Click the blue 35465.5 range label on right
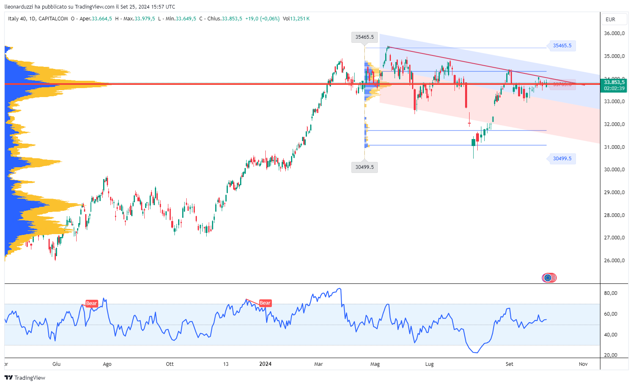The height and width of the screenshot is (385, 633). [562, 46]
